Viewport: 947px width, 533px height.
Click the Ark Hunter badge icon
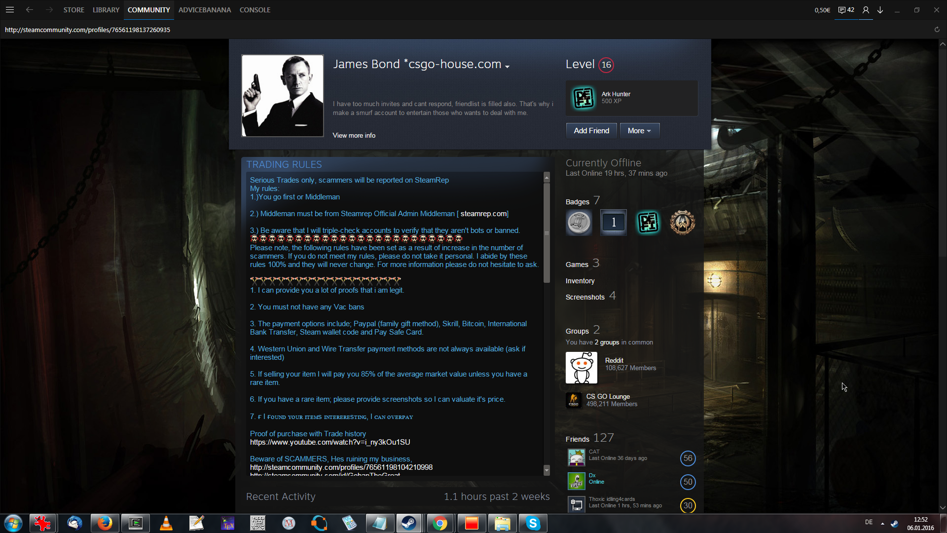click(x=583, y=98)
